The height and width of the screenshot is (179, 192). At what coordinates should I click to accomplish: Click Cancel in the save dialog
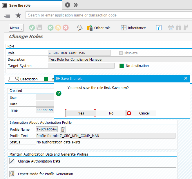141,113
